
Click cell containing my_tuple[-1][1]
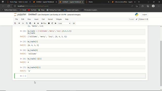coord(86,59)
